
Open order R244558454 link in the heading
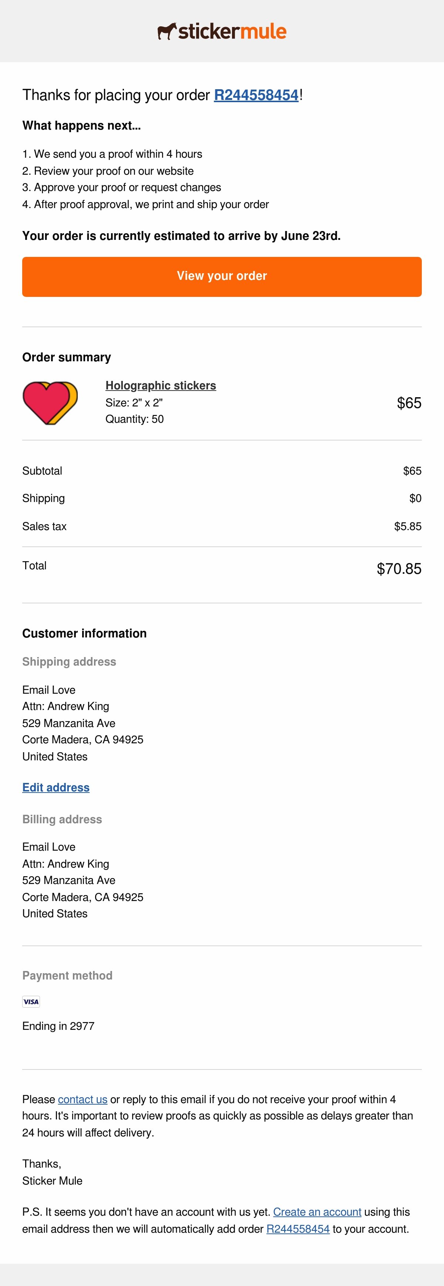point(256,95)
